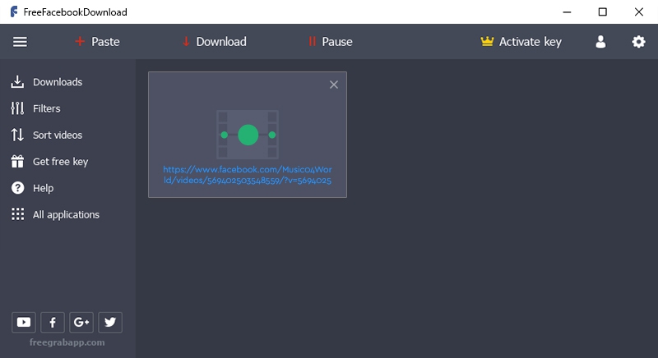Open the facebook.com video URL link
This screenshot has width=658, height=358.
pyautogui.click(x=248, y=175)
